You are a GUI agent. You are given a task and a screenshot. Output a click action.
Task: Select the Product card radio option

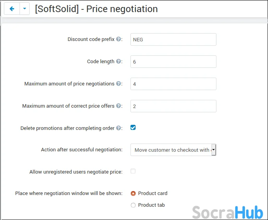[x=133, y=193]
